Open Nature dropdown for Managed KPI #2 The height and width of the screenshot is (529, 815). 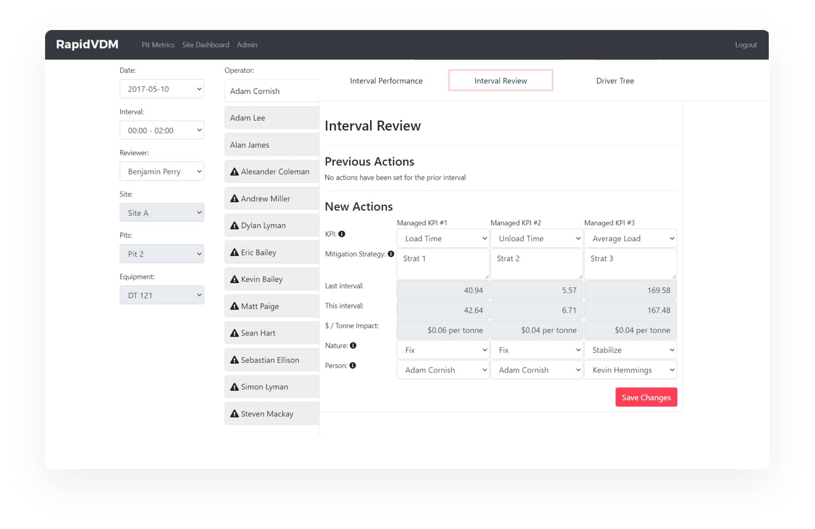point(536,350)
